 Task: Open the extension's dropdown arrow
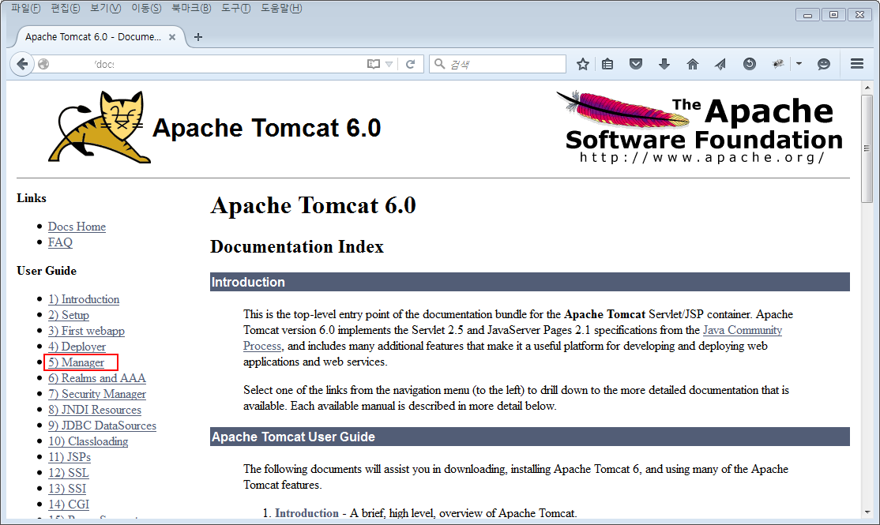[799, 64]
